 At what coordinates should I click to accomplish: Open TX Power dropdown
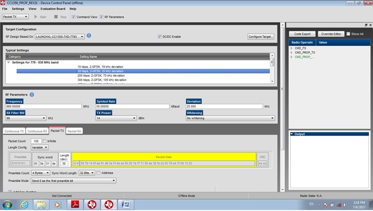(116, 118)
